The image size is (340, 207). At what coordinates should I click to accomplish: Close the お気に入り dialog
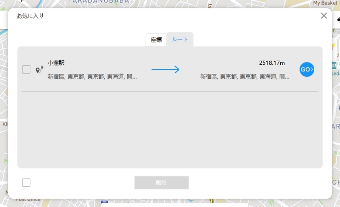(x=324, y=16)
